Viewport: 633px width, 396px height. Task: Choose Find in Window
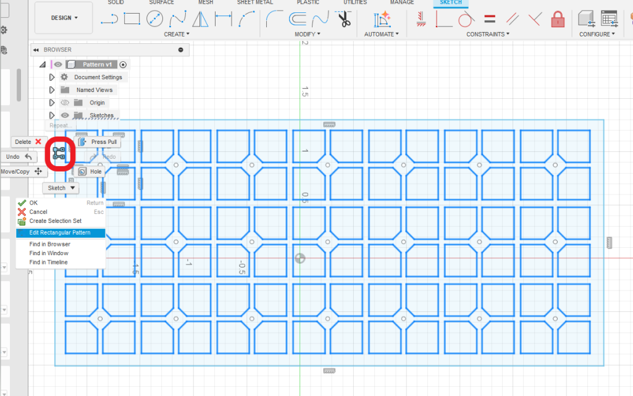(61, 253)
